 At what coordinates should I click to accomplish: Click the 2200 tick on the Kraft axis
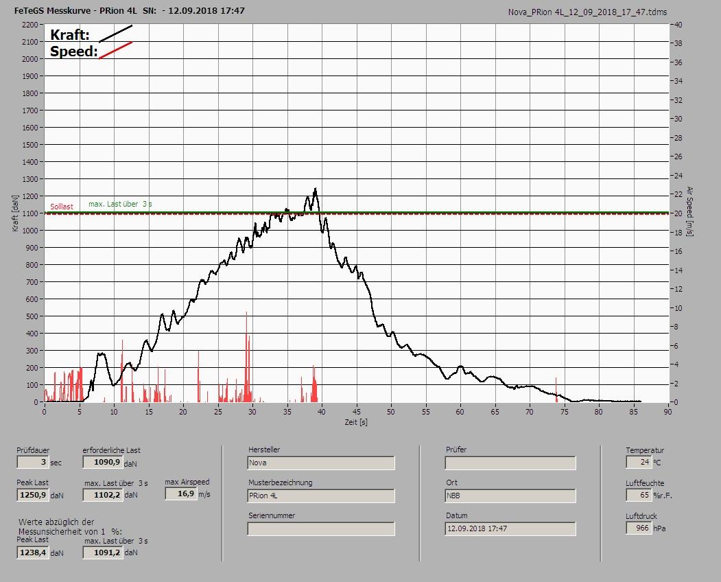click(x=29, y=25)
